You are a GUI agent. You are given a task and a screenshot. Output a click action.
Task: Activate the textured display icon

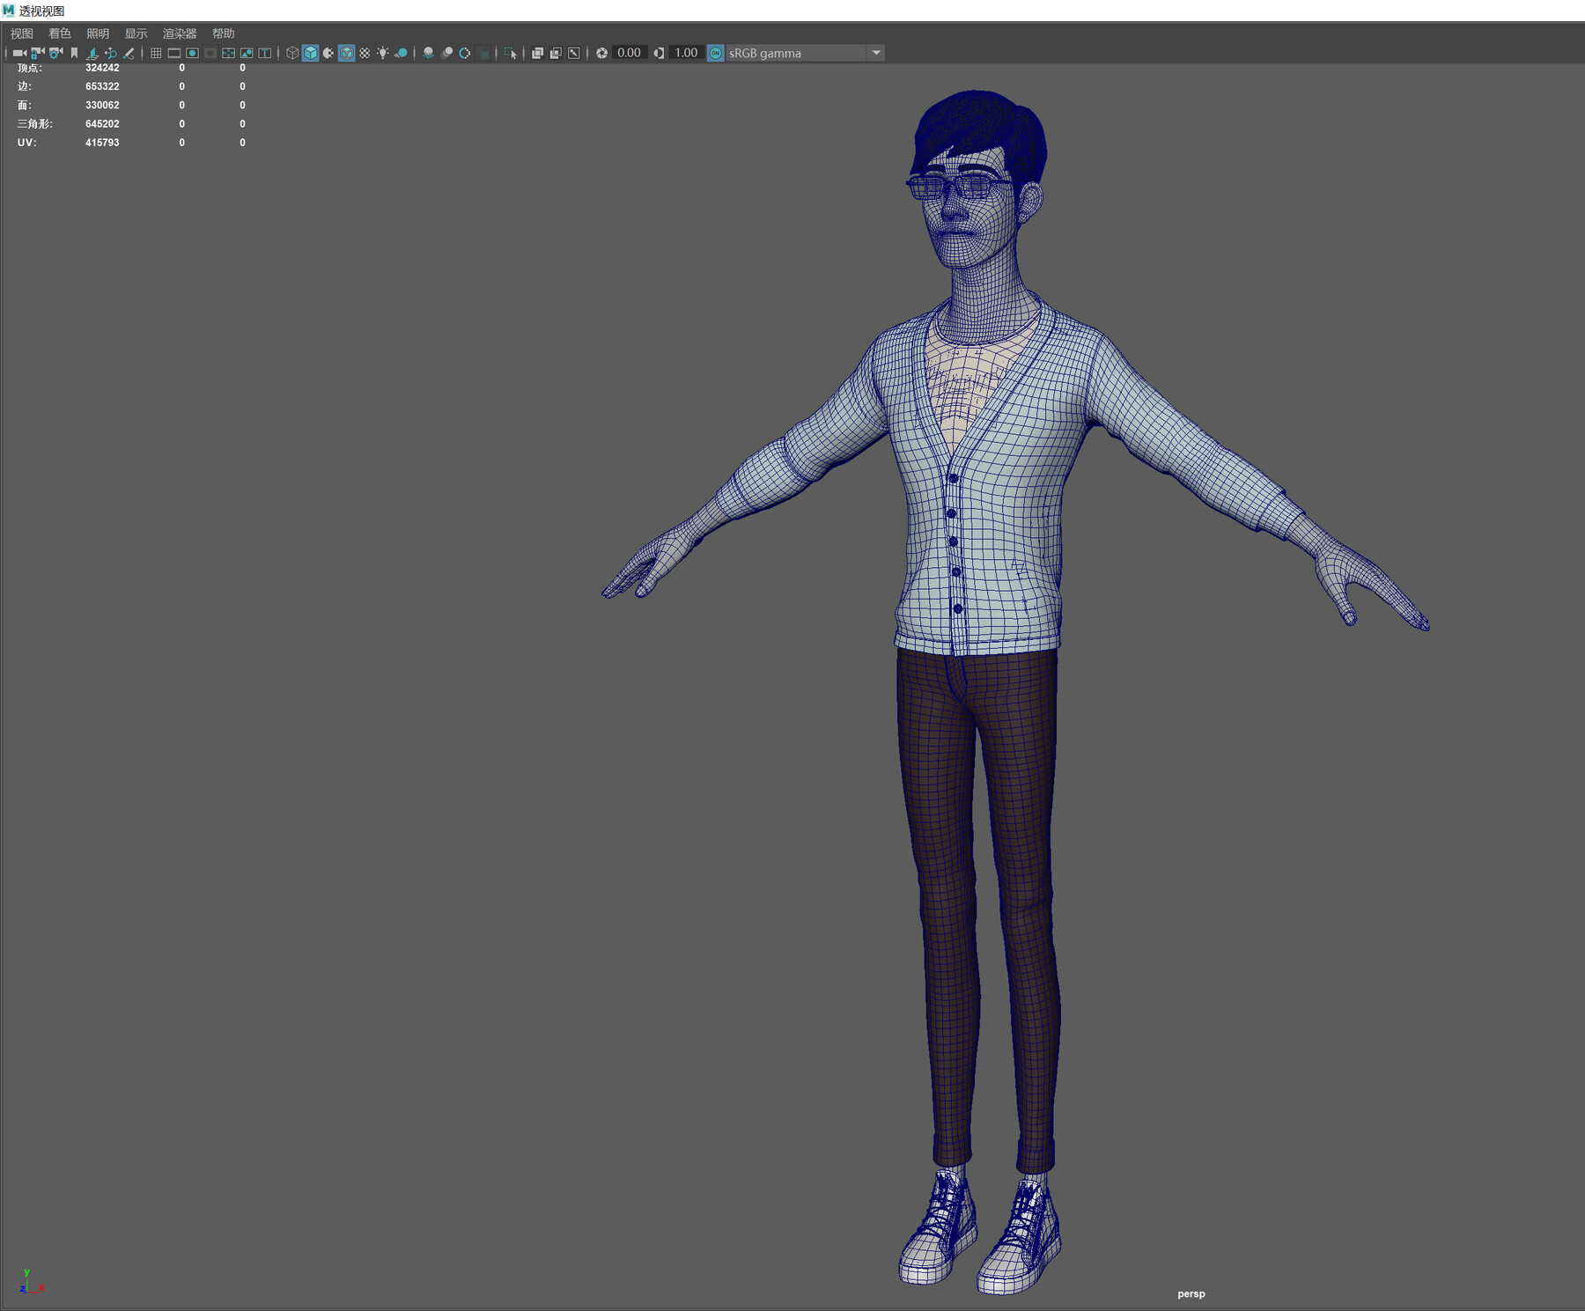[x=345, y=53]
